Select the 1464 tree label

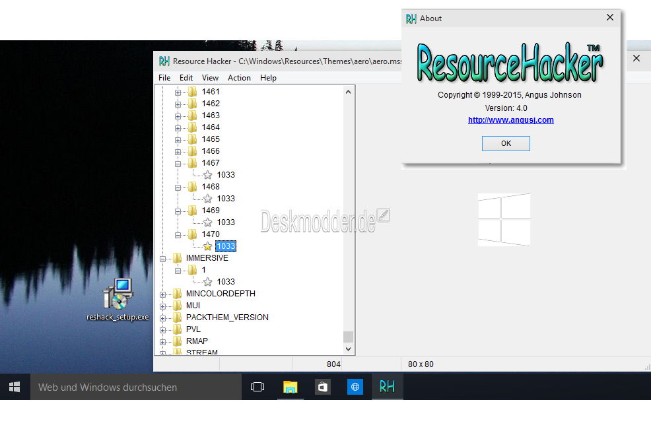pyautogui.click(x=211, y=127)
